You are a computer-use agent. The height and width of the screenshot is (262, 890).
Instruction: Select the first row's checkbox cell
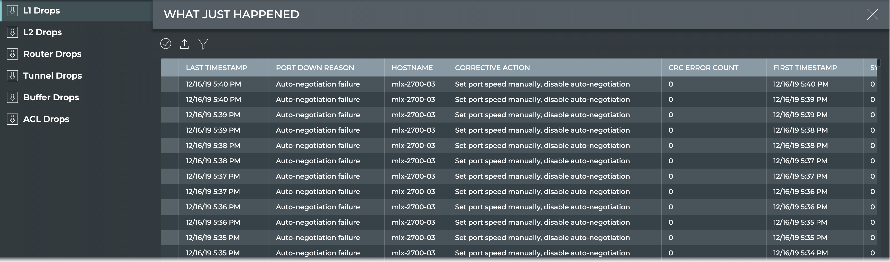click(170, 84)
